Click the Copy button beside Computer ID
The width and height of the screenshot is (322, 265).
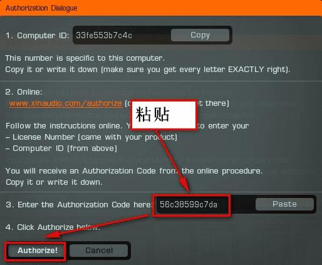200,35
